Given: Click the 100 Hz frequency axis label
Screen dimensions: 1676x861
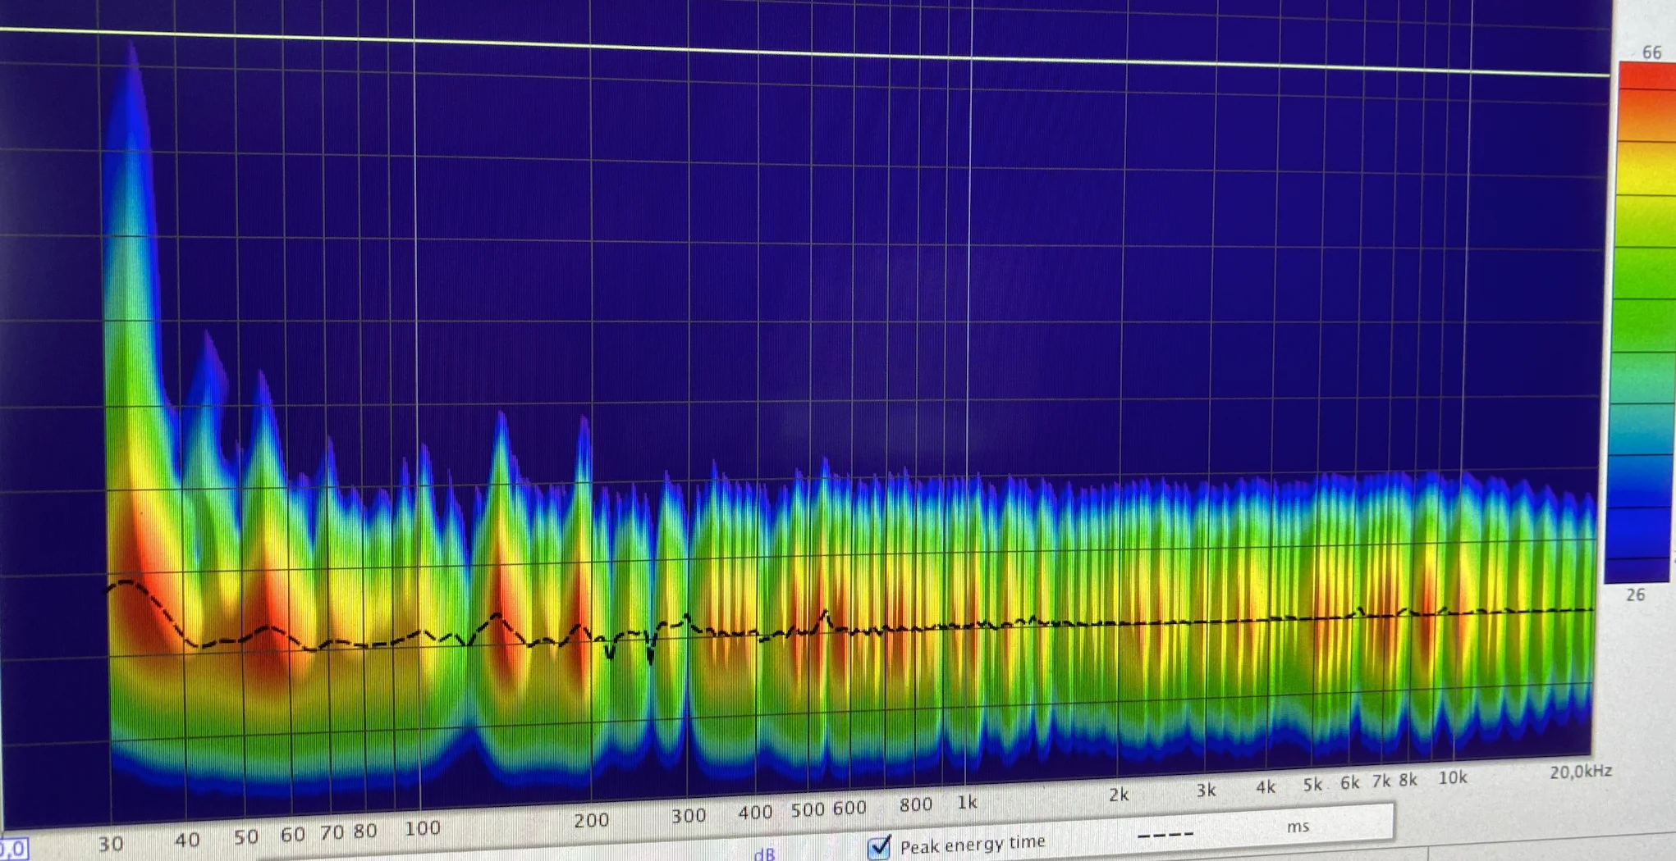Looking at the screenshot, I should (423, 828).
